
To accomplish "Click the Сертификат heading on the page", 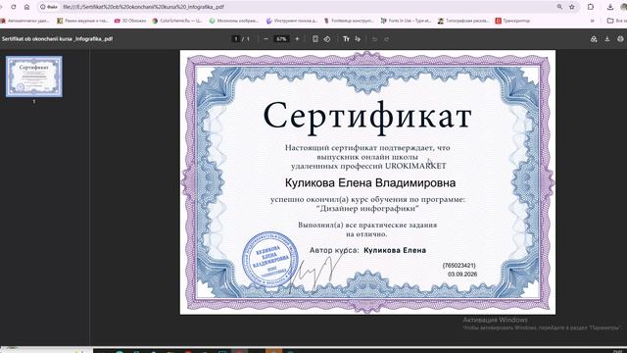I will [x=367, y=118].
